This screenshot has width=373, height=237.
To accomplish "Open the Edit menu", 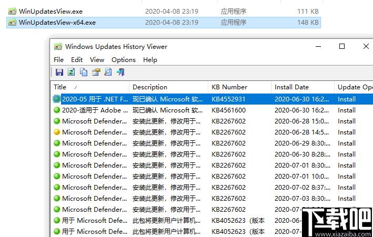I will coord(77,60).
